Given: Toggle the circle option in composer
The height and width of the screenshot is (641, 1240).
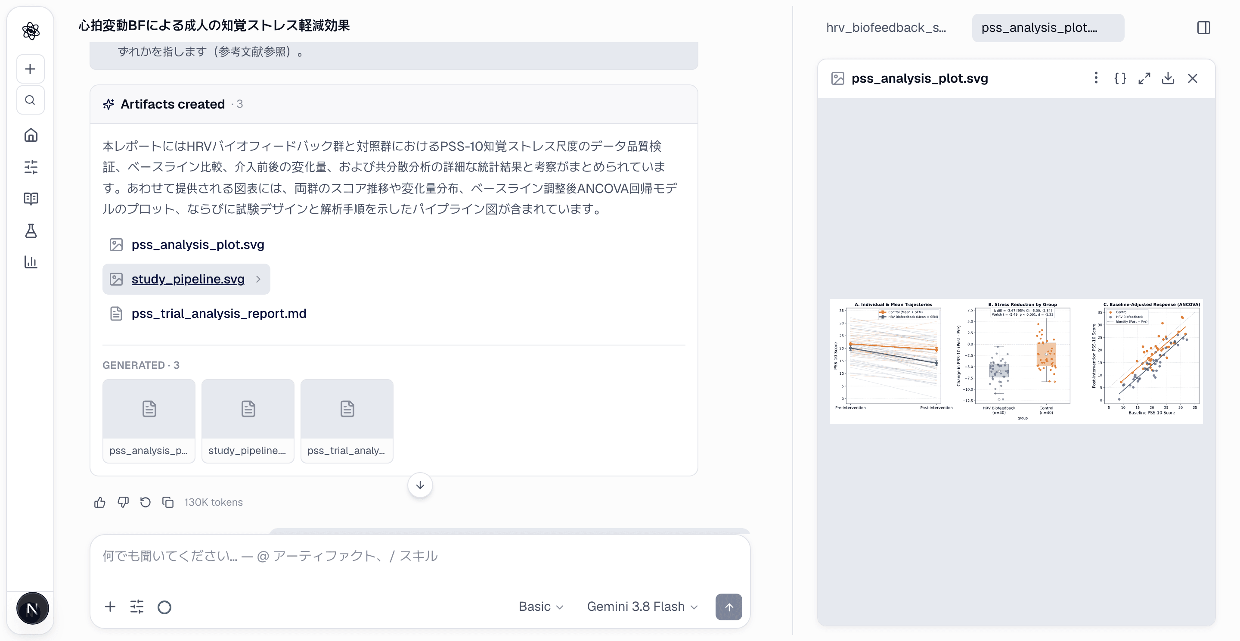Looking at the screenshot, I should [164, 607].
